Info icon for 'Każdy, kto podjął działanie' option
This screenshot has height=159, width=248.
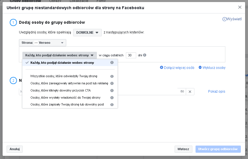(x=112, y=63)
